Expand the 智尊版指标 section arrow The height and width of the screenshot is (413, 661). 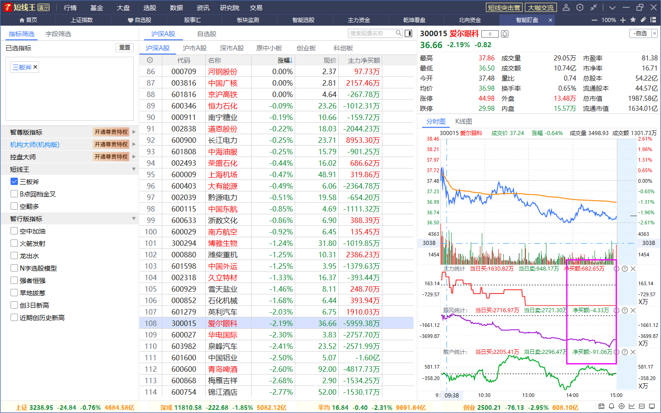tap(134, 132)
